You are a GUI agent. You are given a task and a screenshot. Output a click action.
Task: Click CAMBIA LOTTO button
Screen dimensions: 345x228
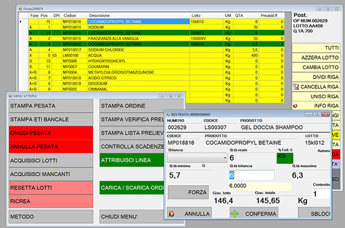(x=316, y=67)
